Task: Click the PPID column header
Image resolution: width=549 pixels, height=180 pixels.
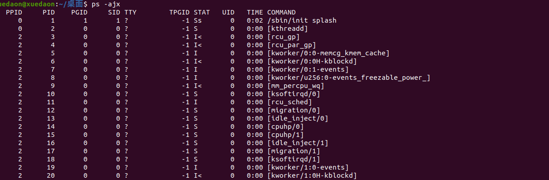Action: coord(13,12)
